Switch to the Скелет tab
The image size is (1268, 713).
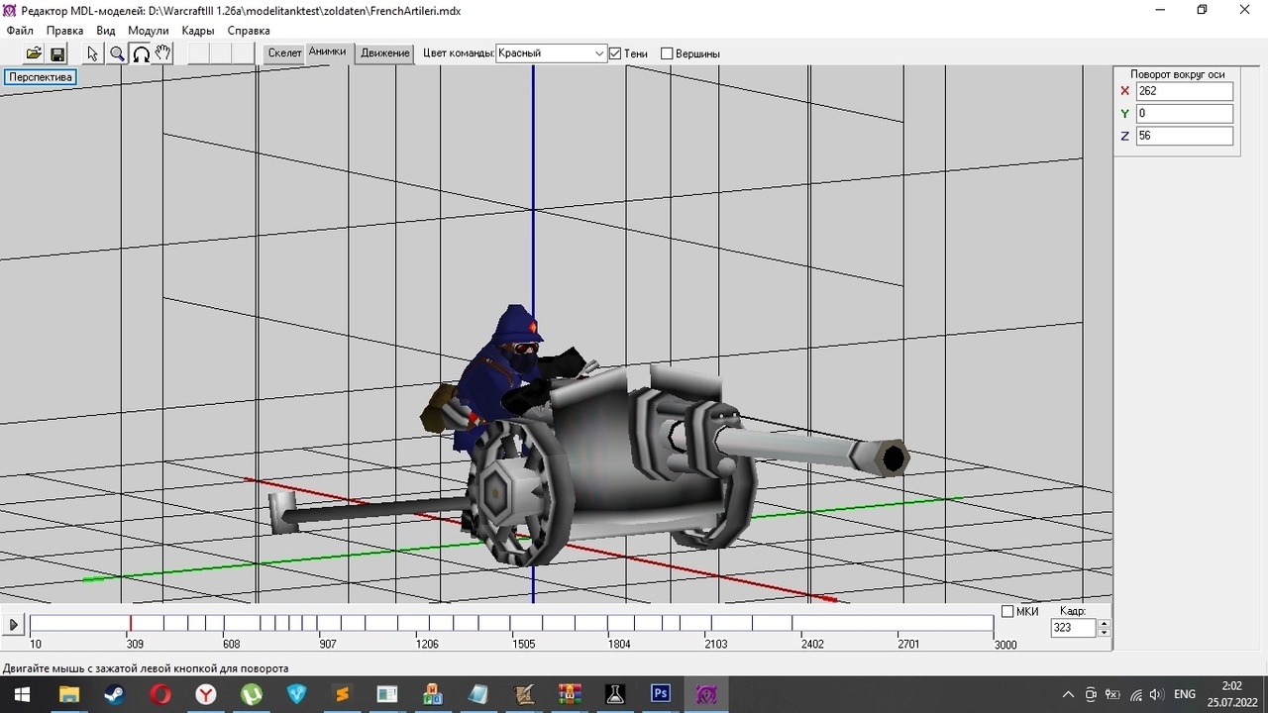(284, 53)
